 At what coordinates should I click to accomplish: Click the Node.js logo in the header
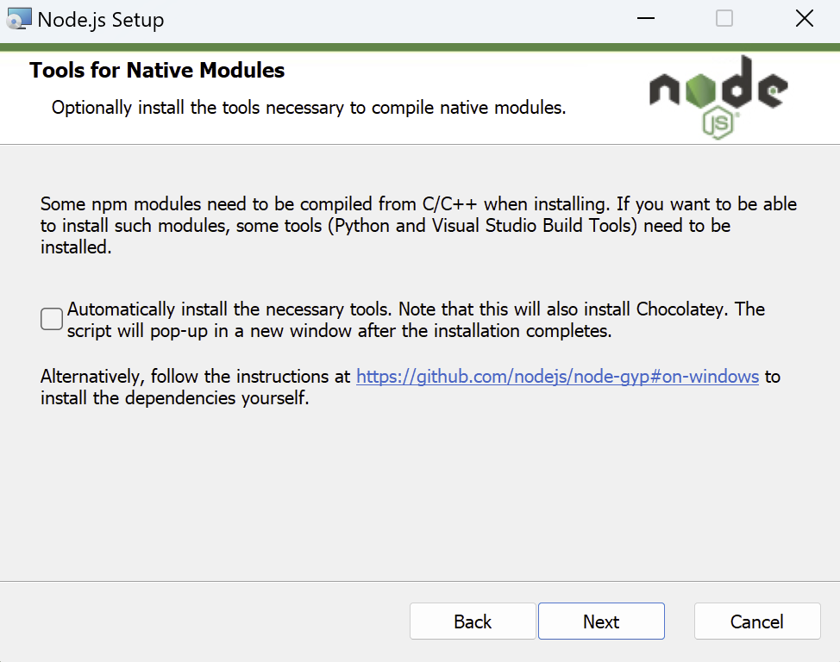[x=718, y=97]
